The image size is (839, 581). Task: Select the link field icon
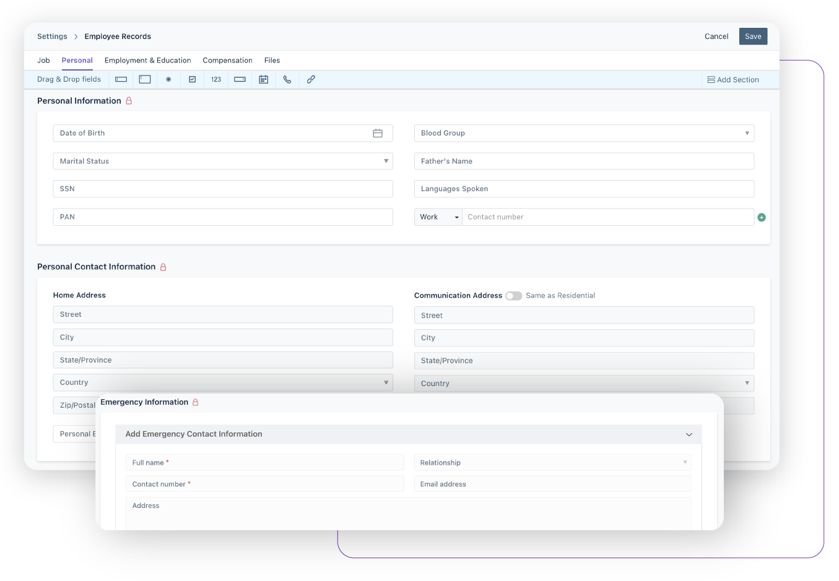click(x=310, y=79)
